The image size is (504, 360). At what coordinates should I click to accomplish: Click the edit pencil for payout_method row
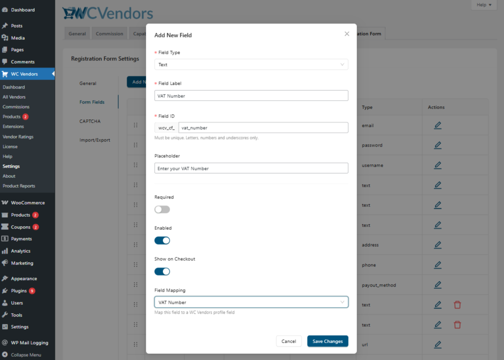click(437, 285)
